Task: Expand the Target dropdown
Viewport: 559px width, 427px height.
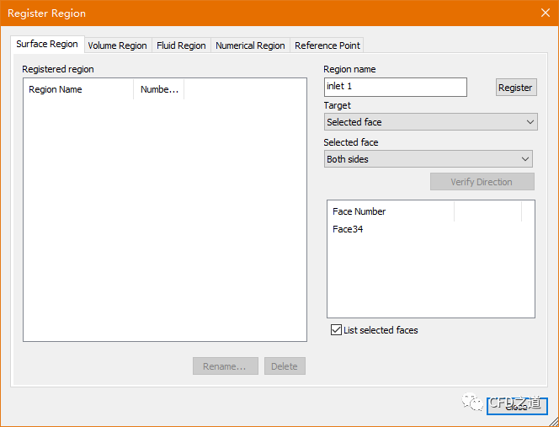Action: point(430,122)
